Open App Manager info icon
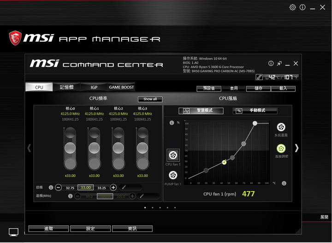Viewport: 332px width, 243px height. coord(302,7)
